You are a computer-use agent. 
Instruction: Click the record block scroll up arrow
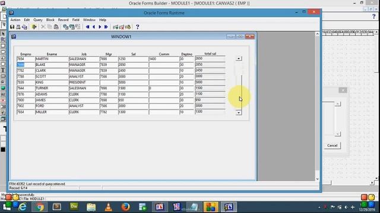[239, 59]
